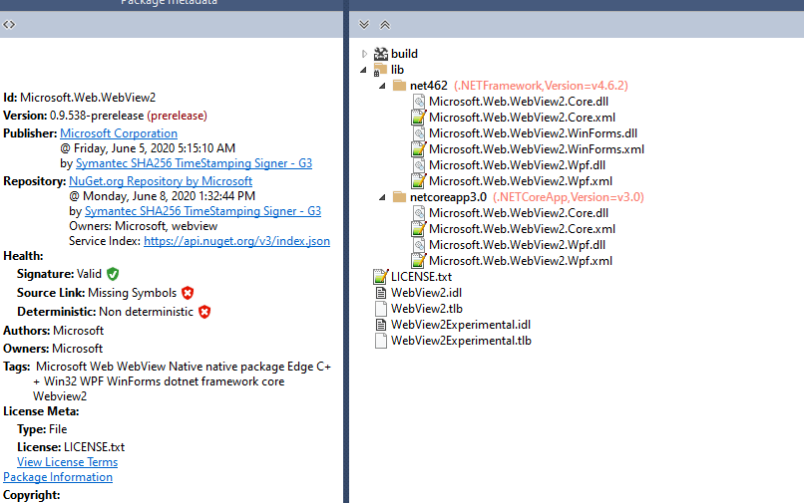Open the Package Information link

pos(58,477)
